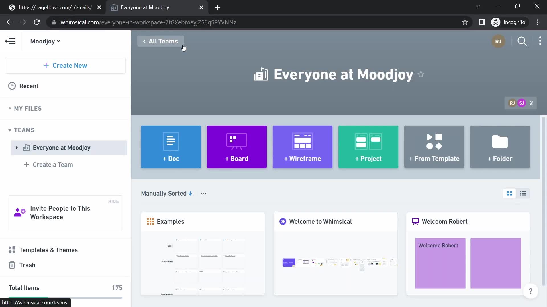Create from Template

coord(434,147)
